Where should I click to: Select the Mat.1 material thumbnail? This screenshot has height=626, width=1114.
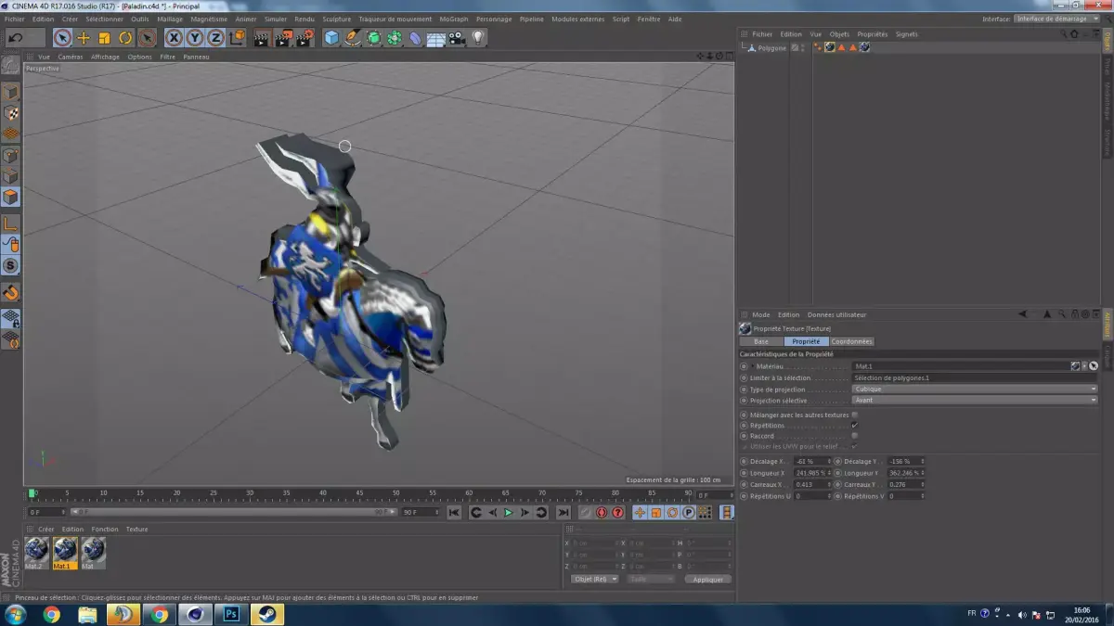tap(65, 553)
